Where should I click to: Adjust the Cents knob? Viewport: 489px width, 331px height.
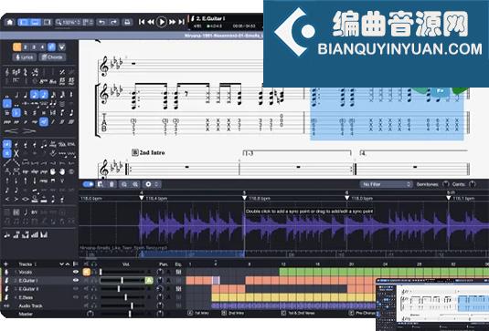click(473, 184)
